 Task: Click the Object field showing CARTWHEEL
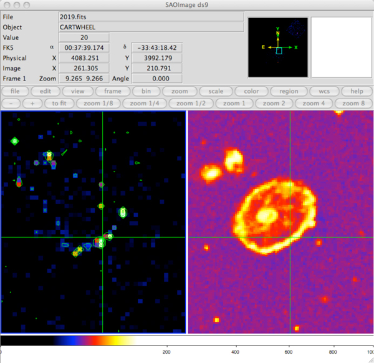151,27
